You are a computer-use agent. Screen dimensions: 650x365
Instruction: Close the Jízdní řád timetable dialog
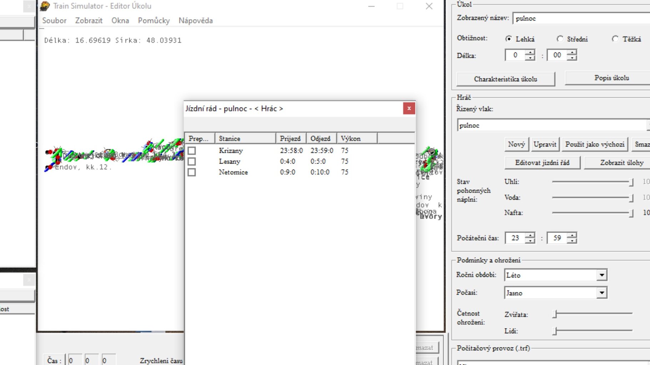coord(409,108)
